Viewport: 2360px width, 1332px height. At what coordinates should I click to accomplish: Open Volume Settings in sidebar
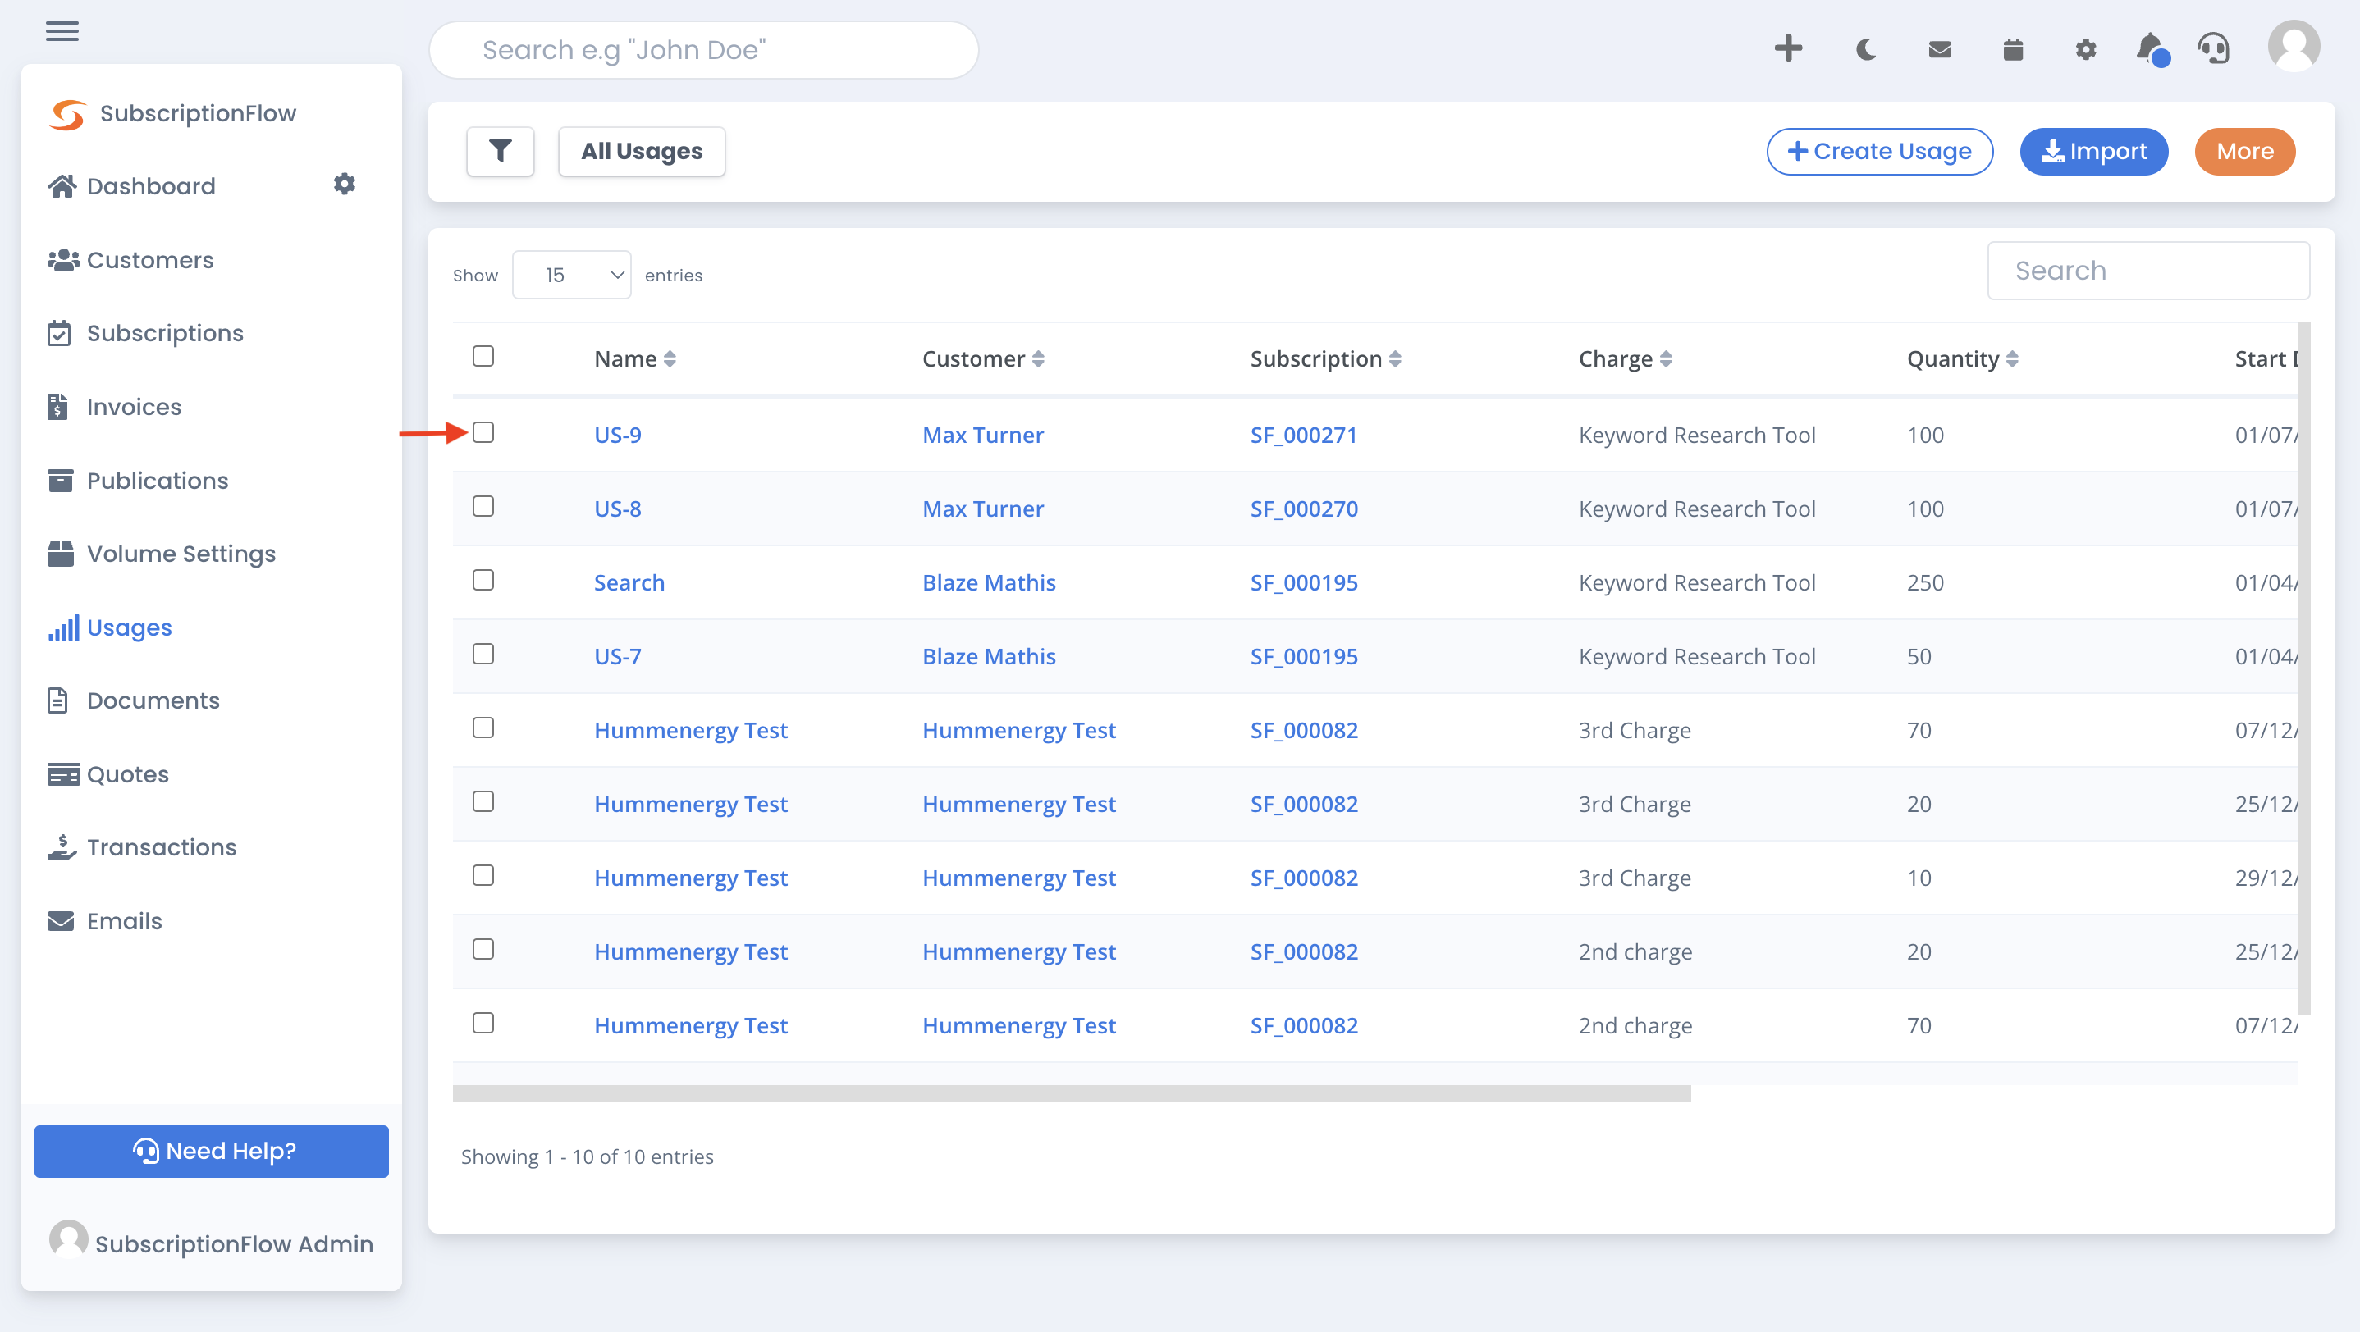point(161,554)
